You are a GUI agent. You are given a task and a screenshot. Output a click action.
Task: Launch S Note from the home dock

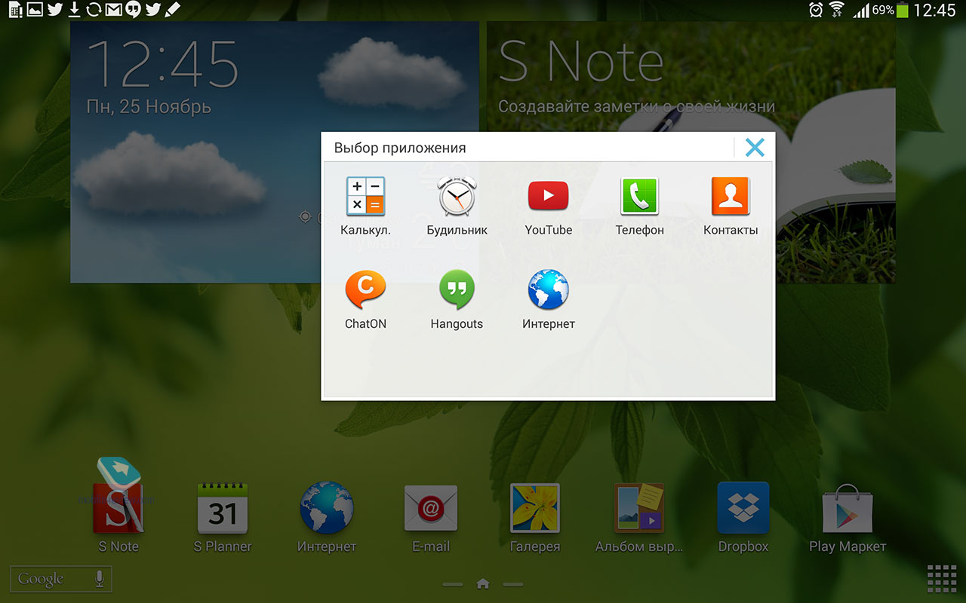click(118, 509)
